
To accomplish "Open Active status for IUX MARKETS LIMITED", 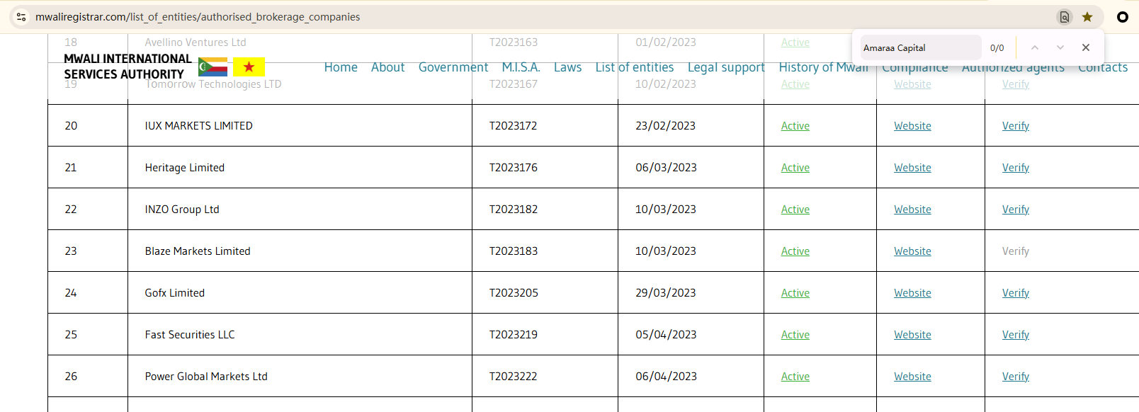I will [795, 126].
